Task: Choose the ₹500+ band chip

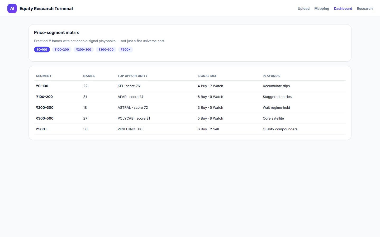Action: 126,50
